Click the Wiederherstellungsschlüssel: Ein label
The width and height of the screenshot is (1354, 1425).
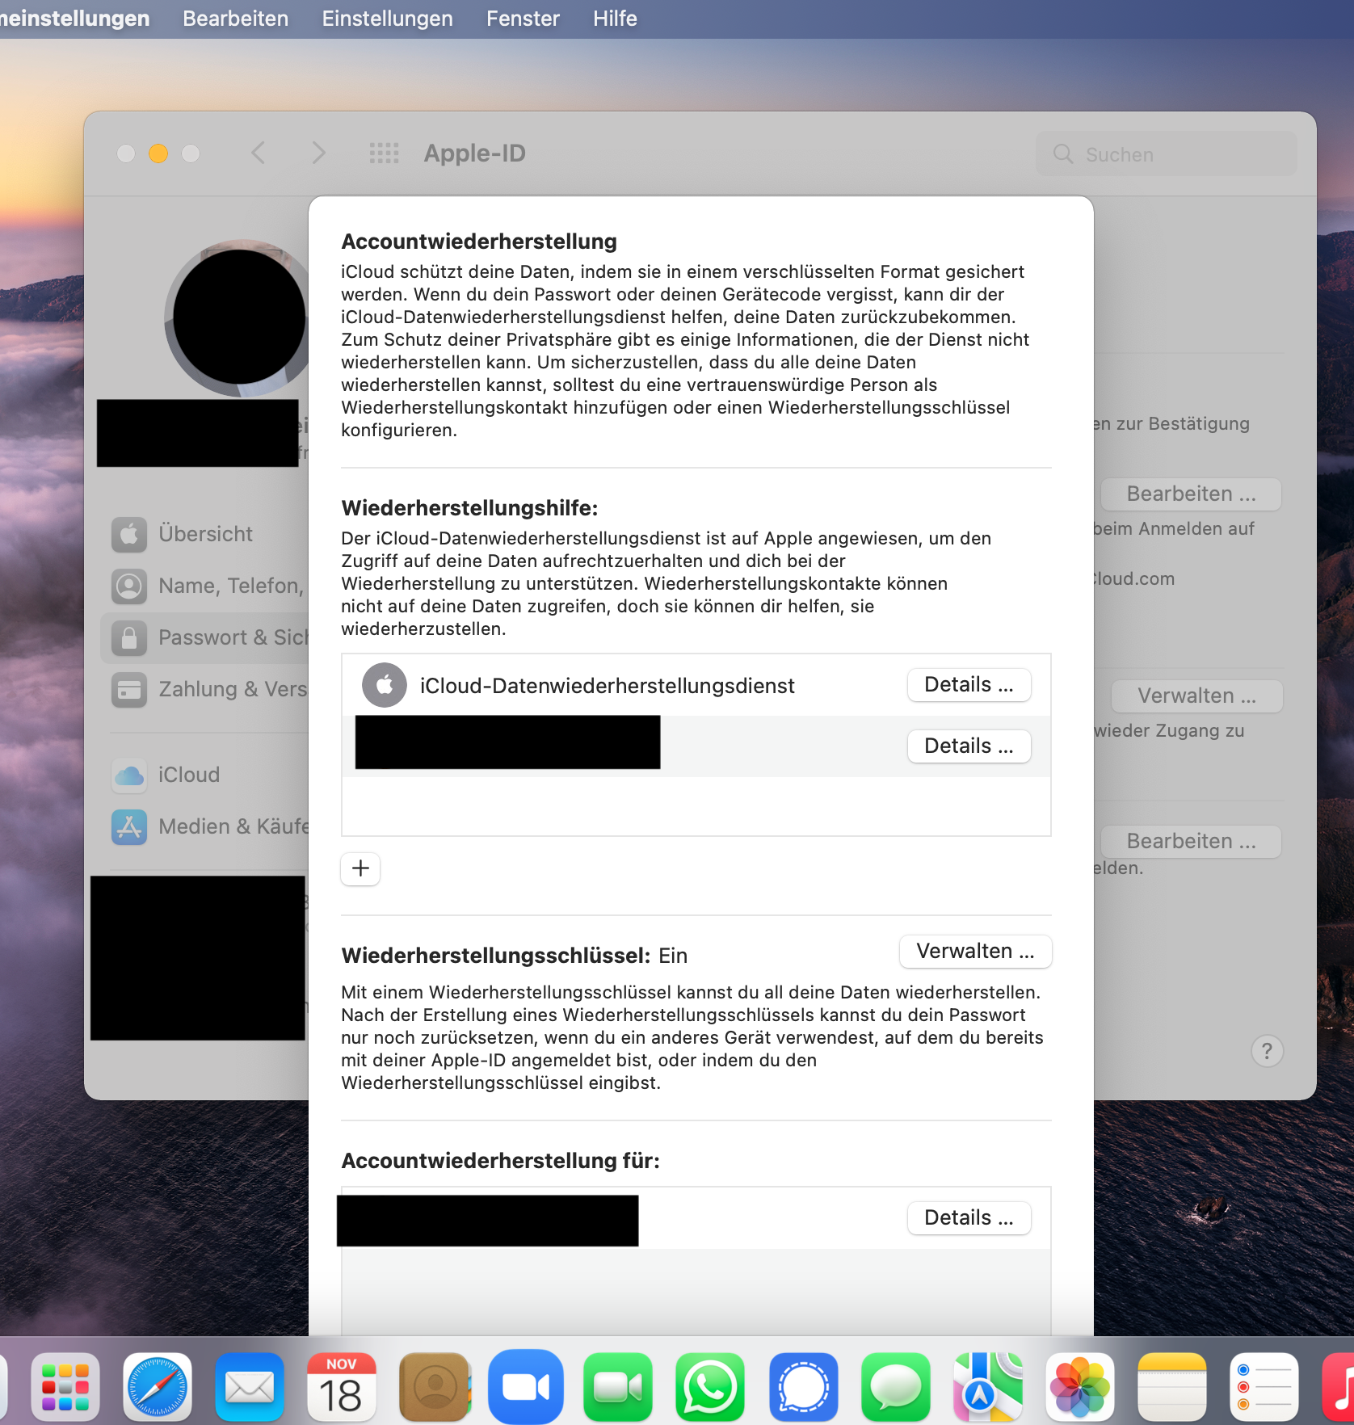[x=514, y=956]
